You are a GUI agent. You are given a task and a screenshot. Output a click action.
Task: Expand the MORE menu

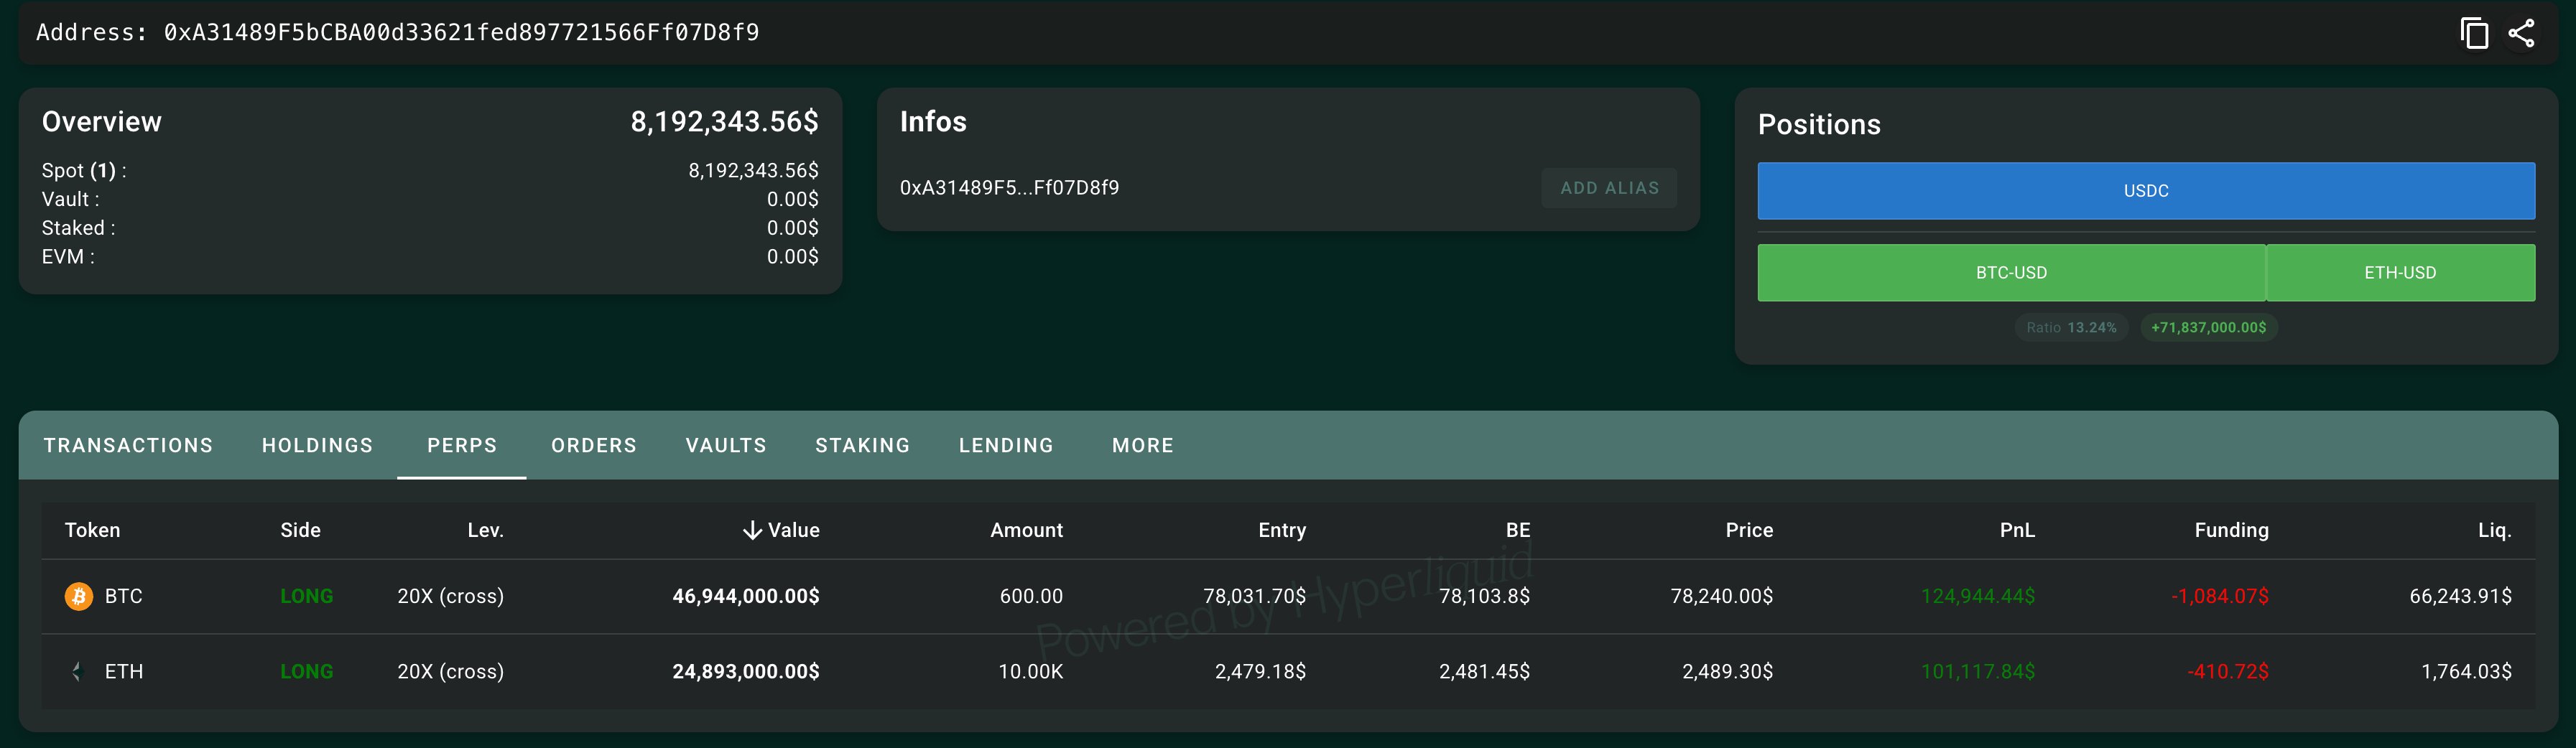[x=1143, y=445]
